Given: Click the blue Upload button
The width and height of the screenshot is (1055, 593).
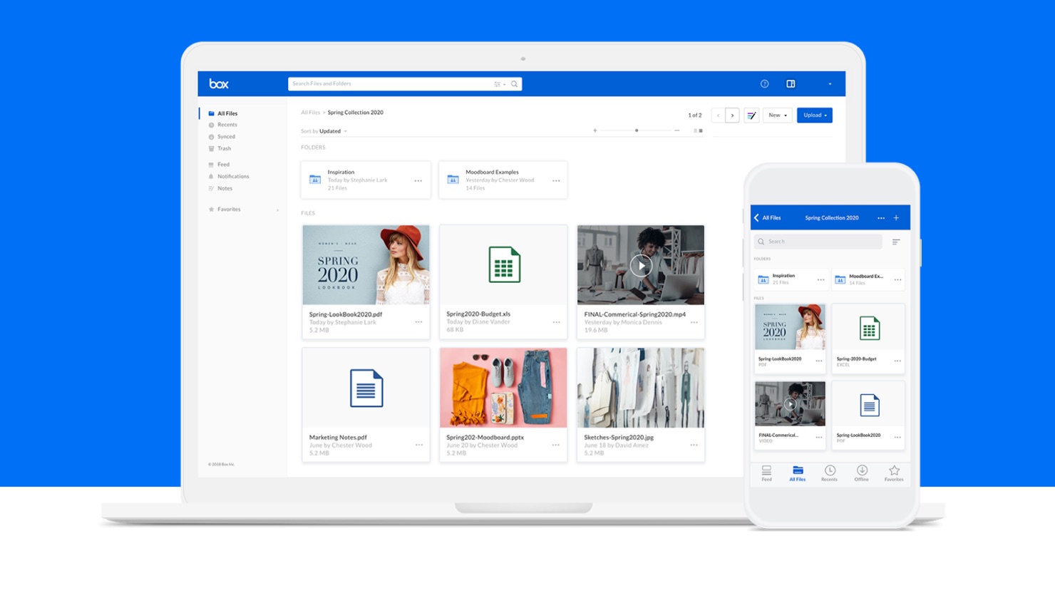Looking at the screenshot, I should click(814, 115).
